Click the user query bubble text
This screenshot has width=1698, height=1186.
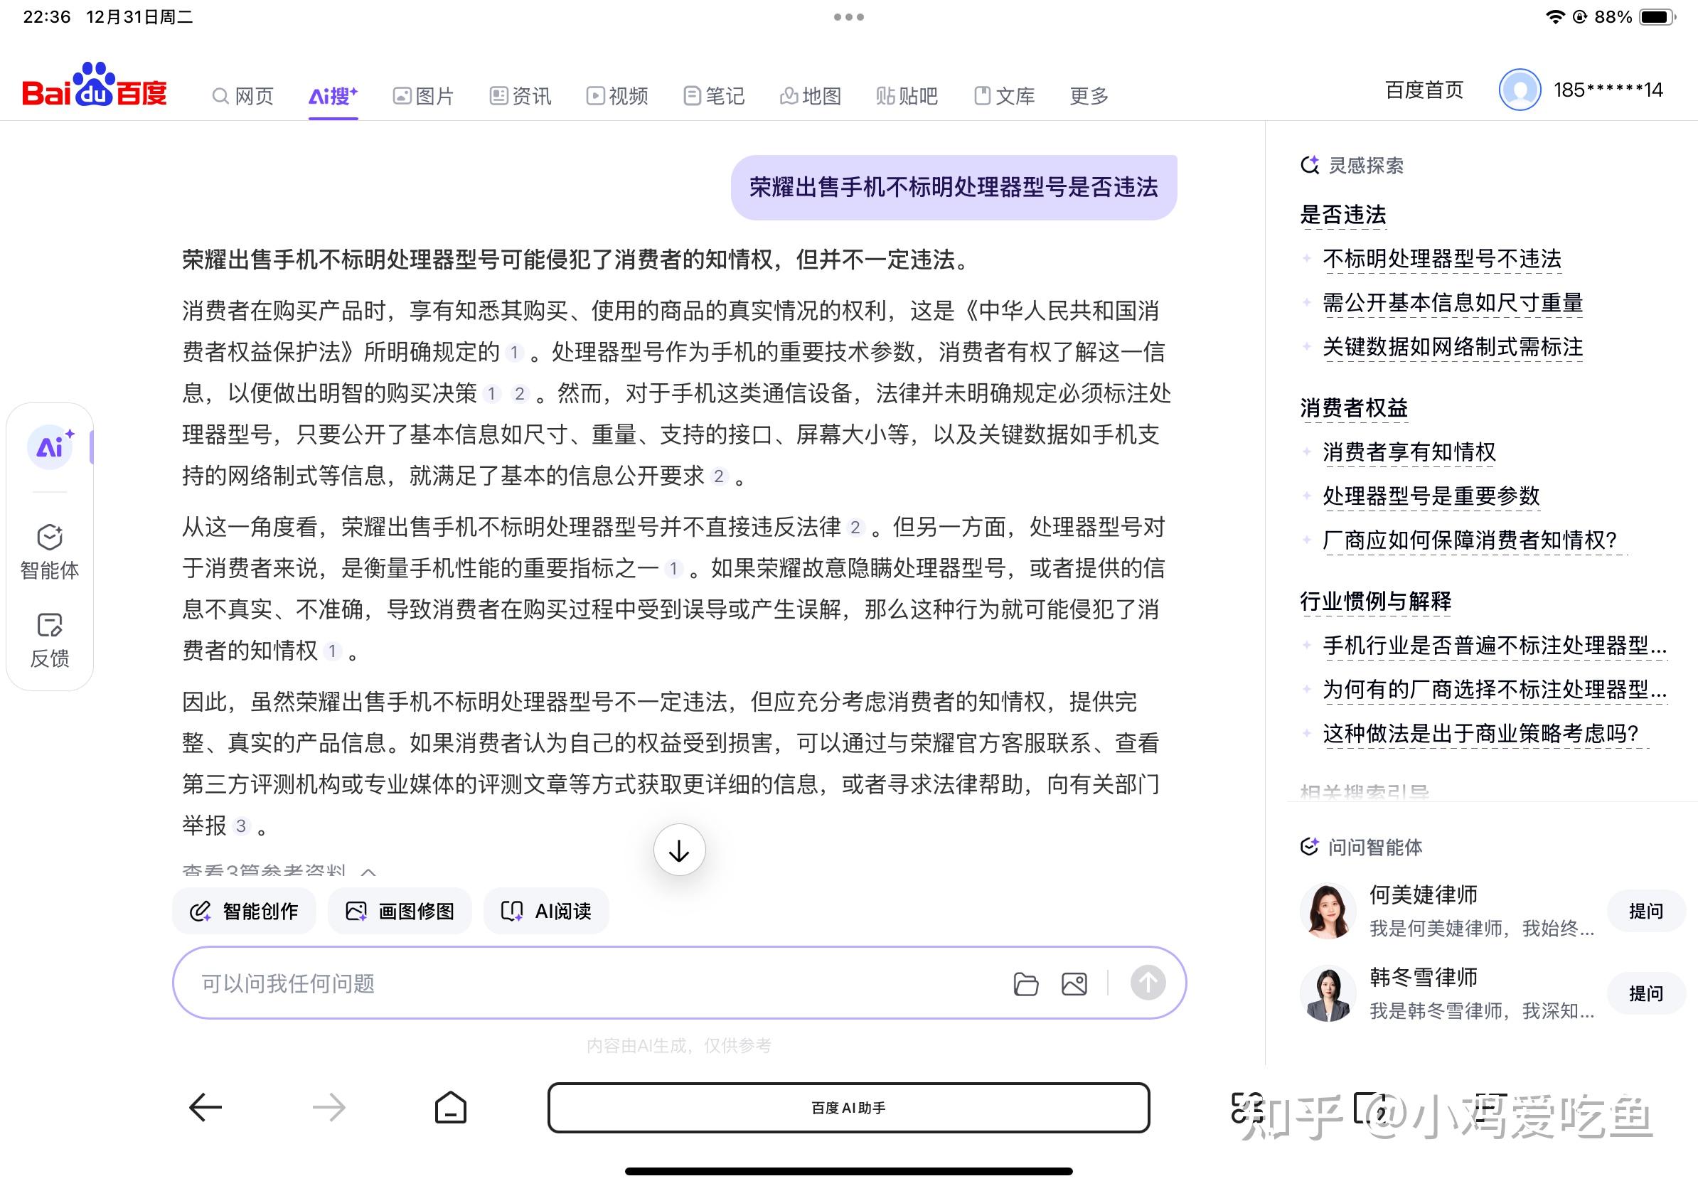click(954, 187)
